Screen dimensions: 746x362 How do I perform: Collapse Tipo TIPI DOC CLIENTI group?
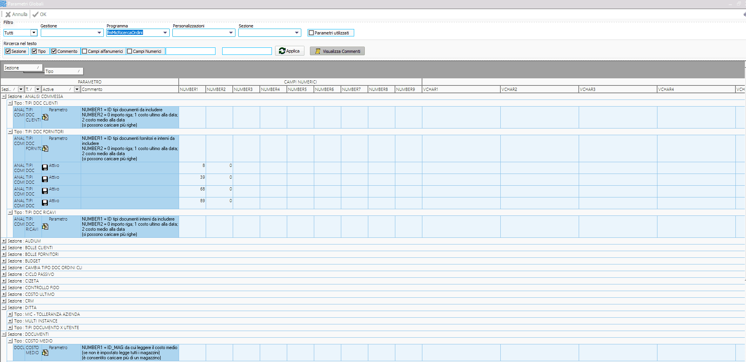click(x=10, y=103)
